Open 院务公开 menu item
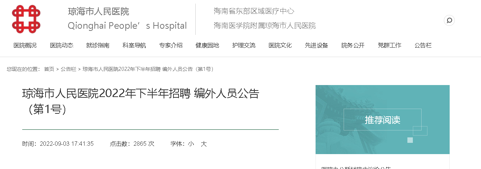The width and height of the screenshot is (481, 169). (x=353, y=45)
